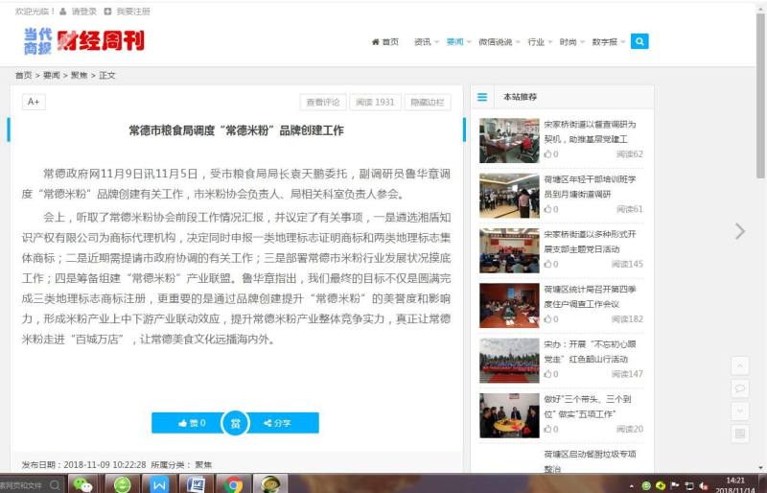Image resolution: width=767 pixels, height=493 pixels.
Task: Expand the 数字报 dropdown menu
Action: [608, 42]
